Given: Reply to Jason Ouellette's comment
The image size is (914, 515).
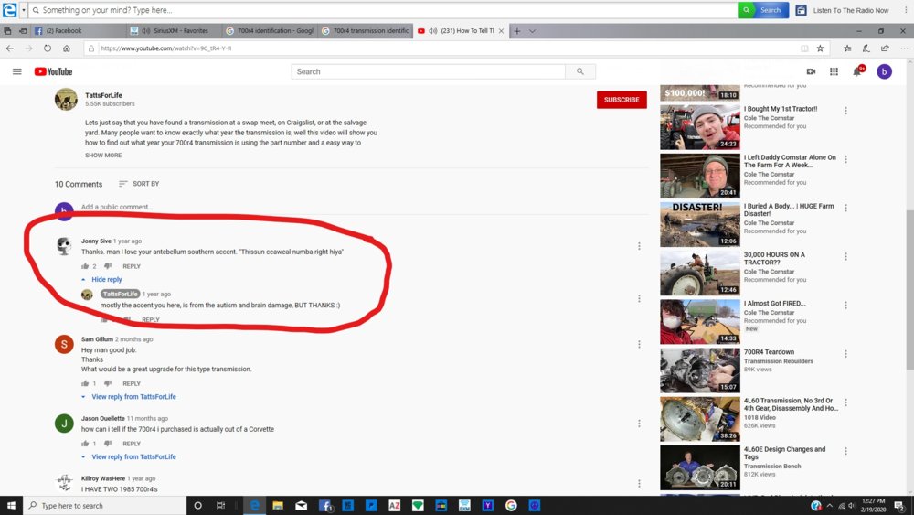Looking at the screenshot, I should coord(132,444).
